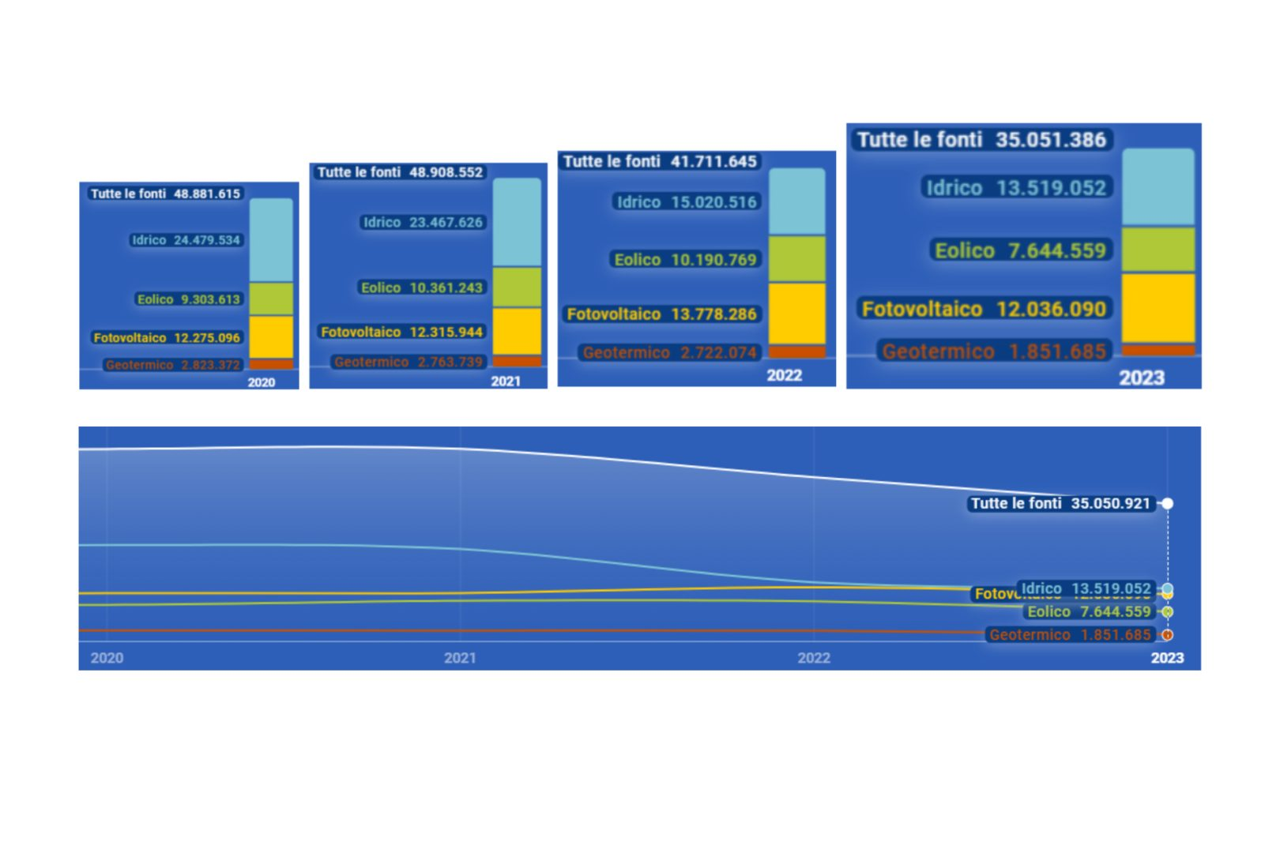
Task: Click the 2020 'Tutte le fonti 48.881.615' label
Action: (165, 194)
